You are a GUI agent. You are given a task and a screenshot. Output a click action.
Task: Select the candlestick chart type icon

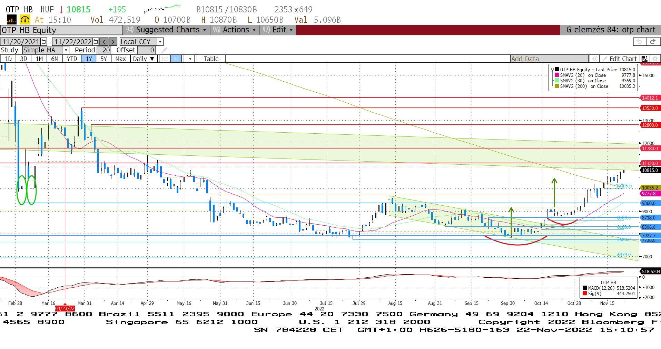pyautogui.click(x=176, y=59)
